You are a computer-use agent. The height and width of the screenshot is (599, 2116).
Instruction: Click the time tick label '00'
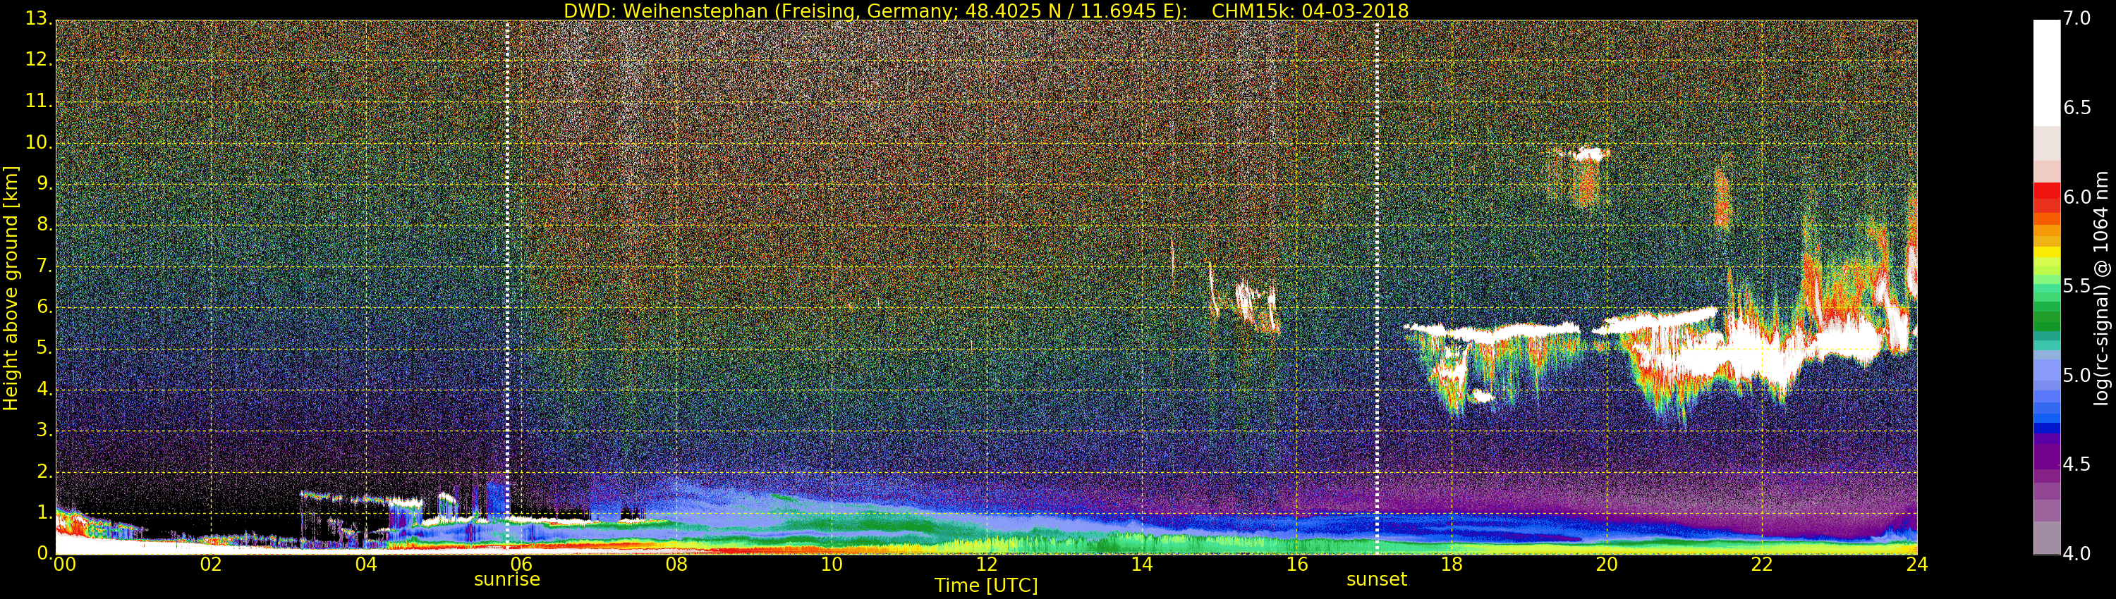point(64,564)
